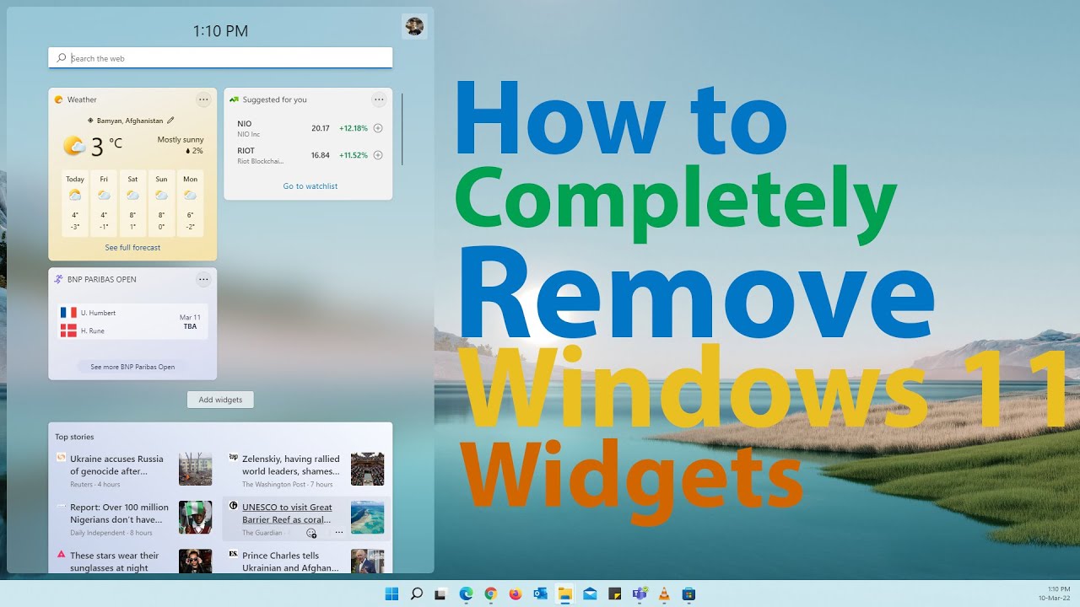The width and height of the screenshot is (1080, 607).
Task: Open Zelenskiy having rallied world leaders story
Action: click(x=291, y=465)
